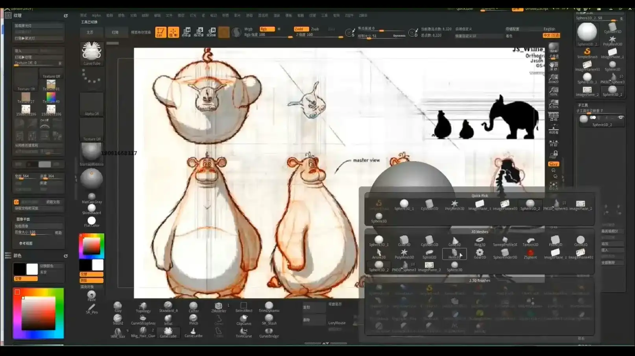
Task: Collapse the 3D Meshes section
Action: [479, 231]
